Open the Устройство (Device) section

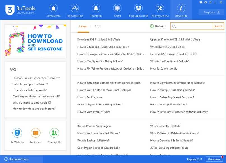53,10
